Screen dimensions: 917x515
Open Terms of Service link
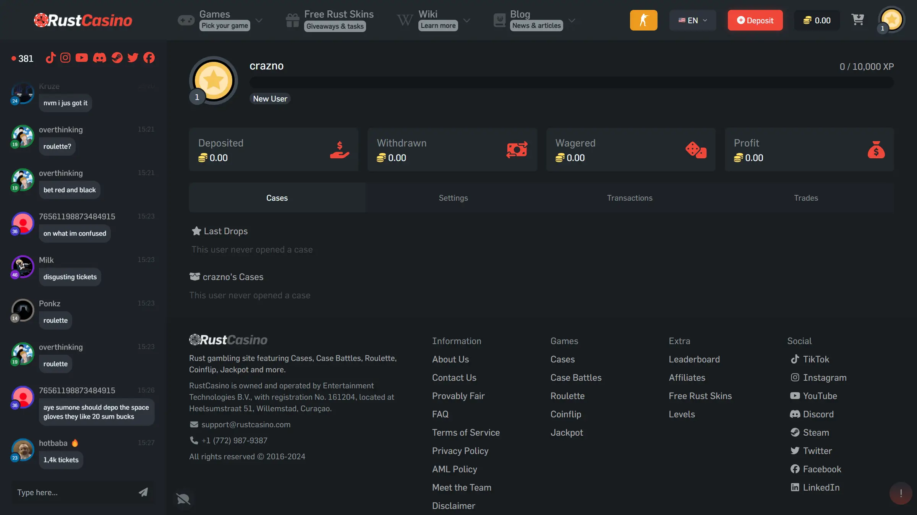(x=466, y=432)
